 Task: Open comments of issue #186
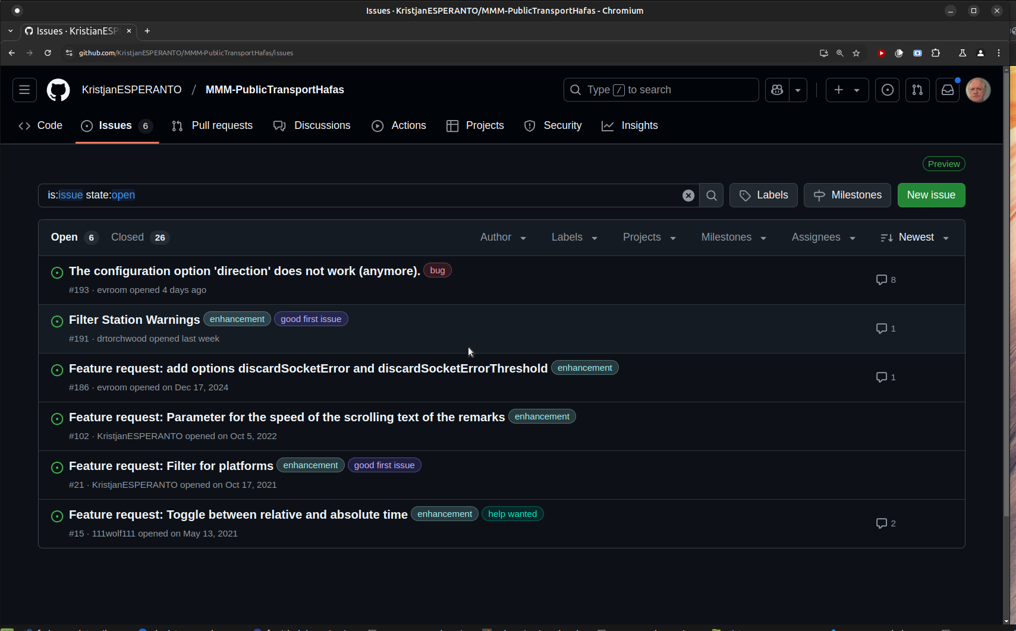click(886, 377)
